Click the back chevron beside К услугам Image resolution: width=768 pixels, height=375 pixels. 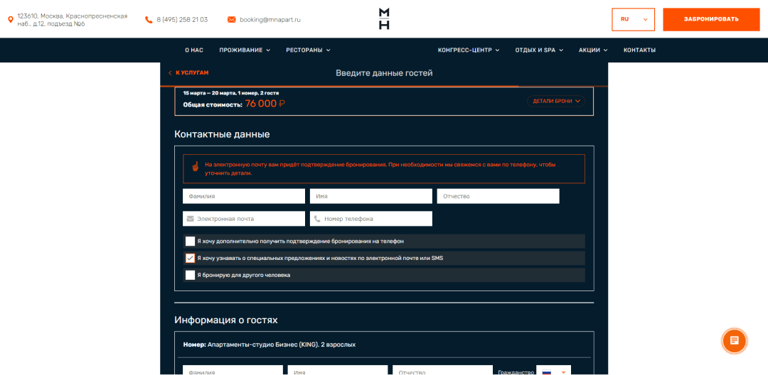point(170,73)
